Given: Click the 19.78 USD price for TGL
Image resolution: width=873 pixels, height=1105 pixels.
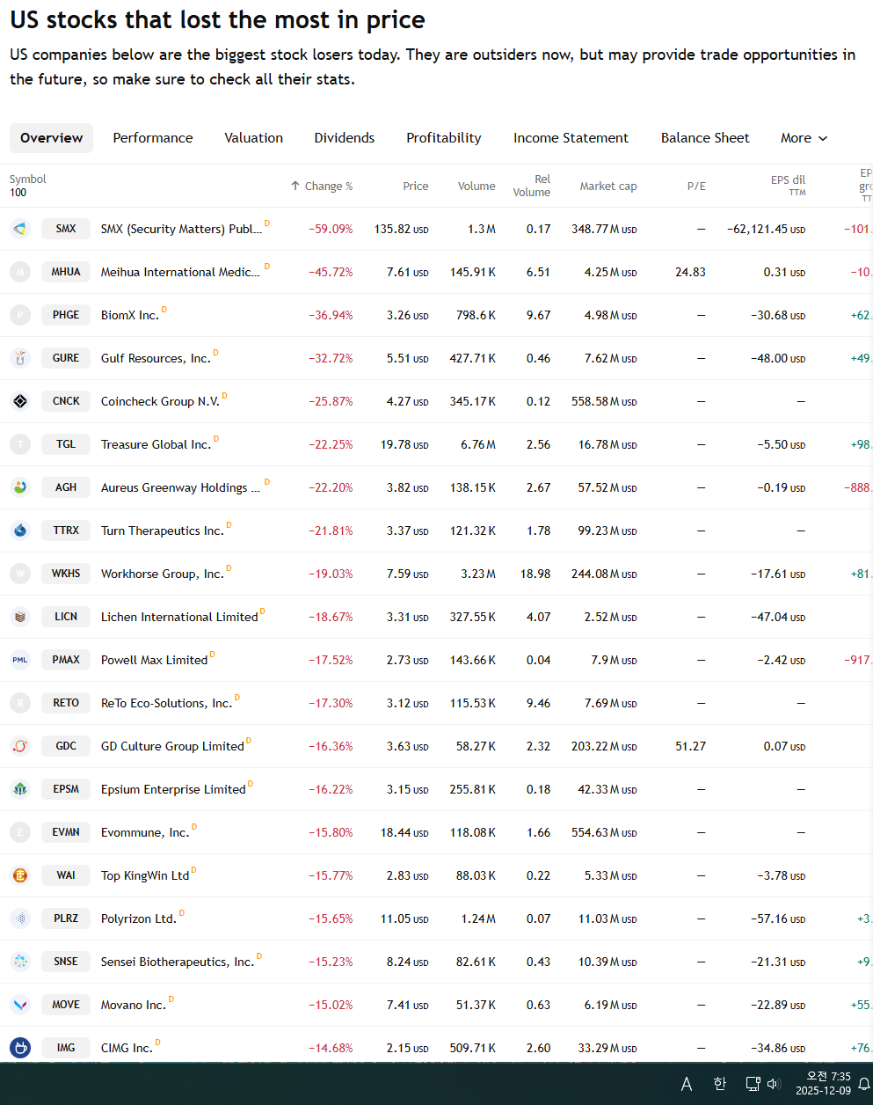Looking at the screenshot, I should point(404,444).
